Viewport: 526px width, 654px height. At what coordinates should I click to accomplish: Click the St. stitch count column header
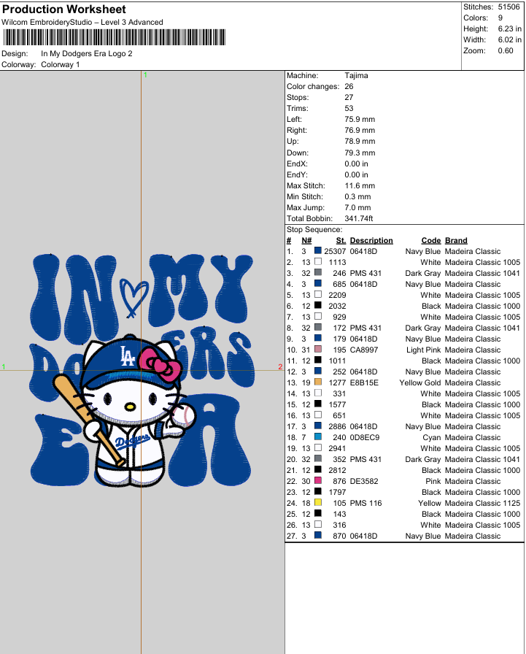pos(340,240)
